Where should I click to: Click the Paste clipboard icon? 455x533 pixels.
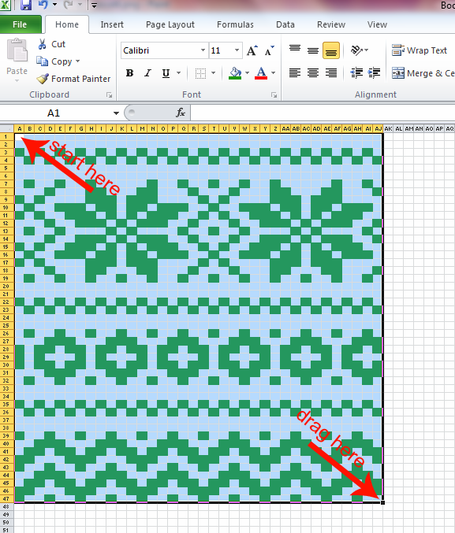pyautogui.click(x=17, y=50)
